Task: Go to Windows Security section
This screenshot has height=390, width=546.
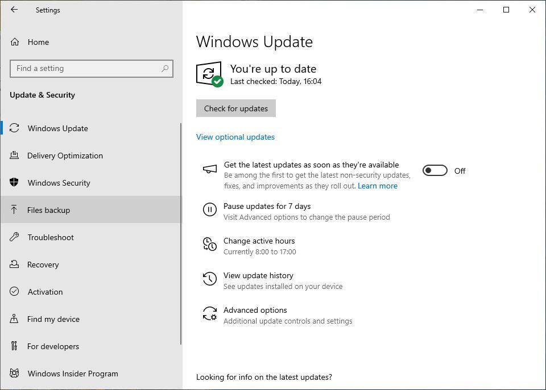Action: [90, 183]
